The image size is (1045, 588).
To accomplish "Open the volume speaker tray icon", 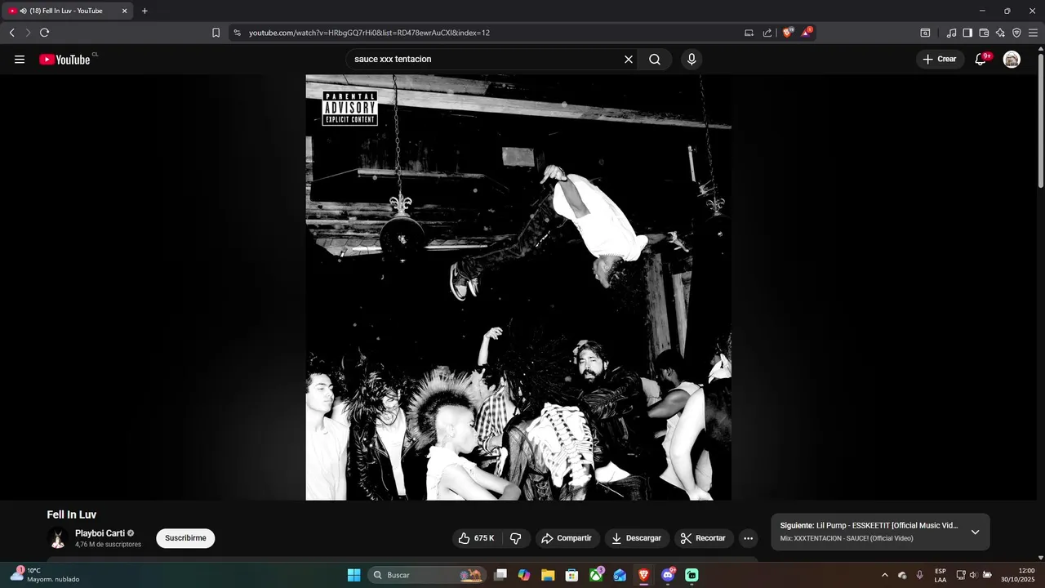I will [973, 575].
